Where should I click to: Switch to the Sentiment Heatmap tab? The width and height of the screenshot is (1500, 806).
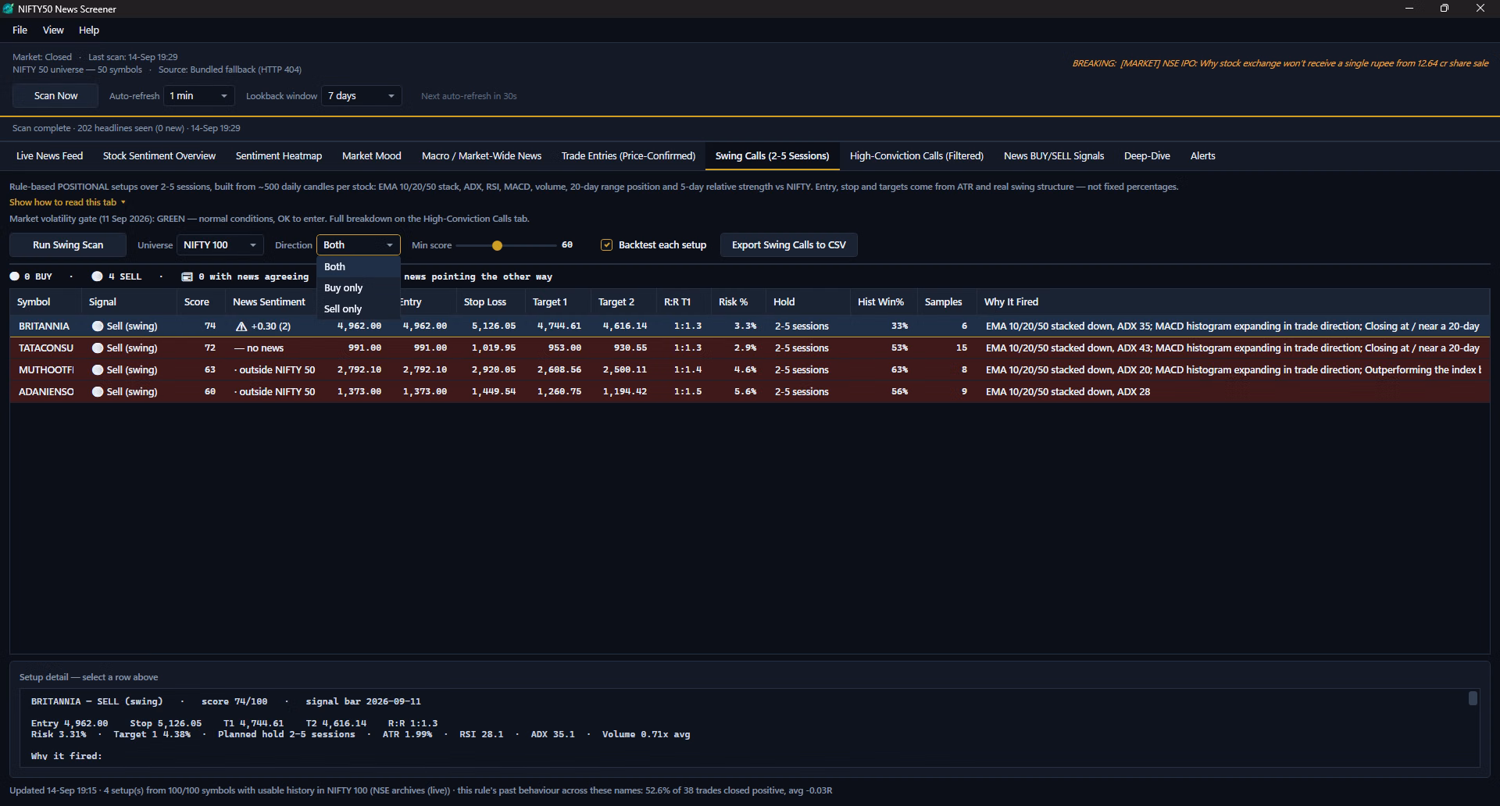(279, 156)
